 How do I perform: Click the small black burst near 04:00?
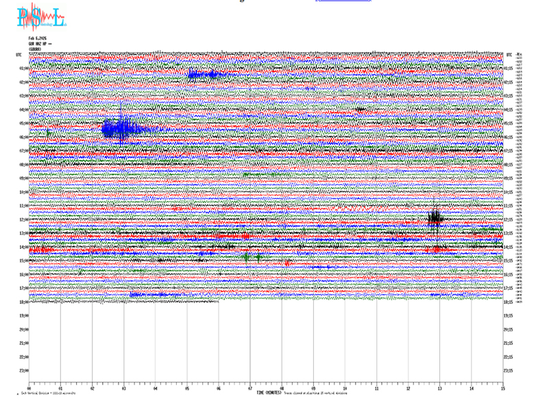click(361, 109)
